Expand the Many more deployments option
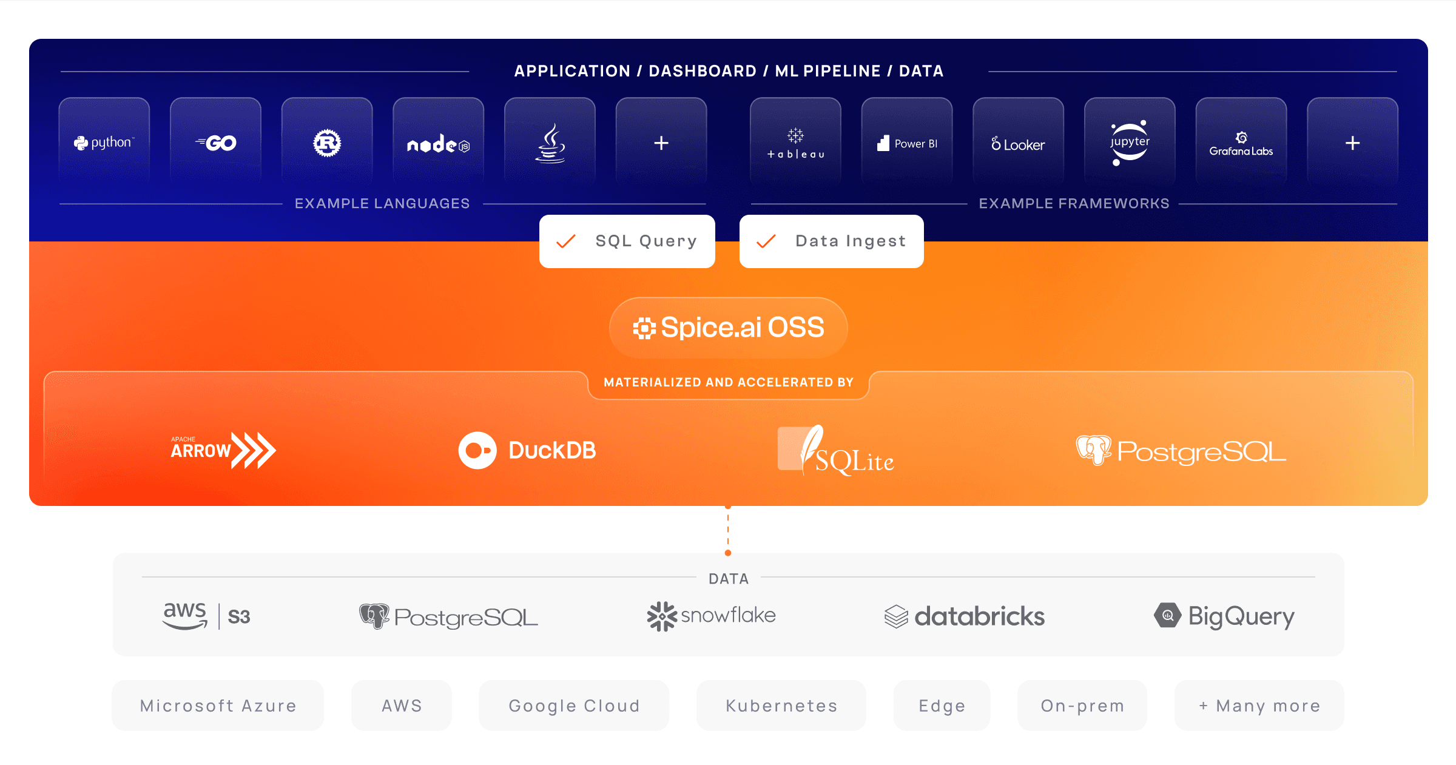Viewport: 1456px width, 765px height. [x=1258, y=705]
